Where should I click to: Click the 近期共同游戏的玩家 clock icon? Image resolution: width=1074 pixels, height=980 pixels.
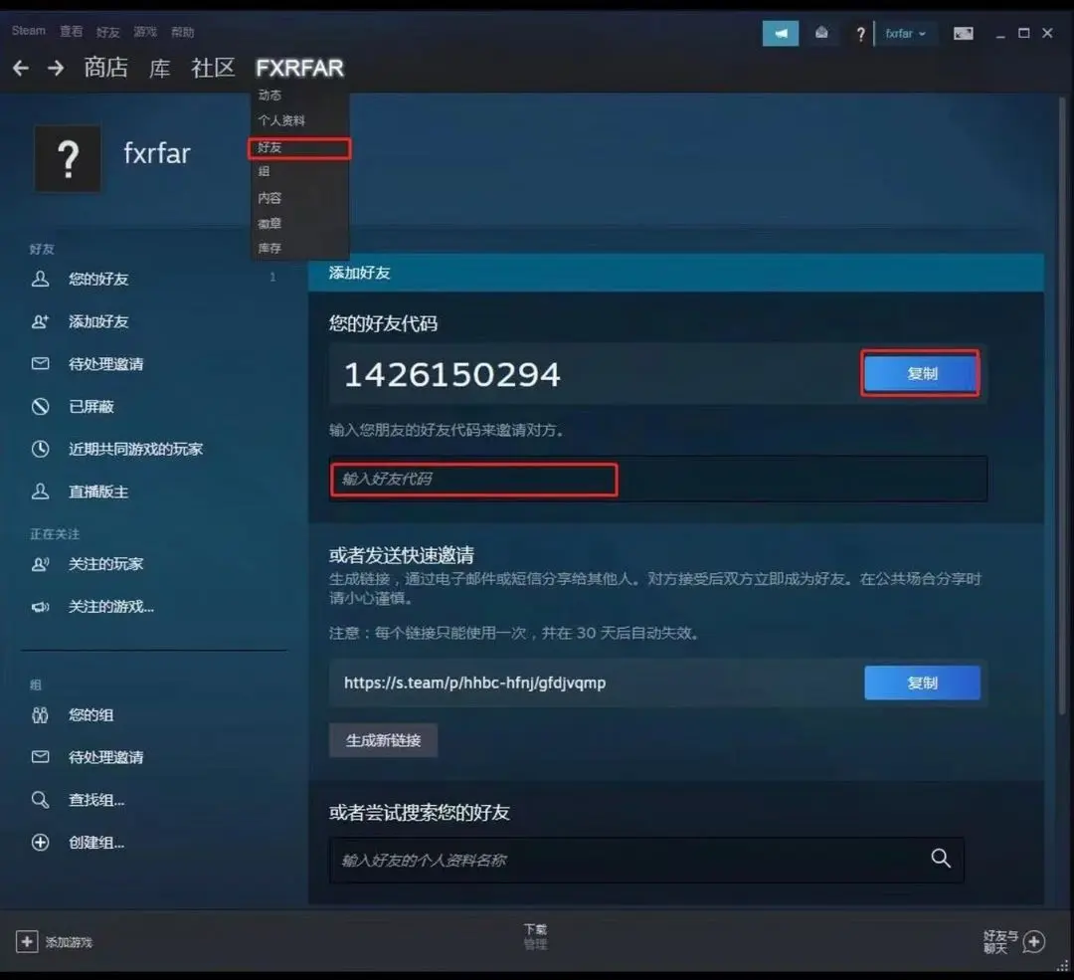(41, 449)
